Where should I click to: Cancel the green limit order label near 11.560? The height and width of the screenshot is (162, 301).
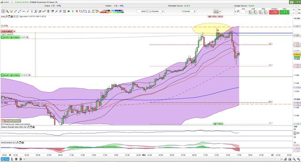(x=29, y=75)
